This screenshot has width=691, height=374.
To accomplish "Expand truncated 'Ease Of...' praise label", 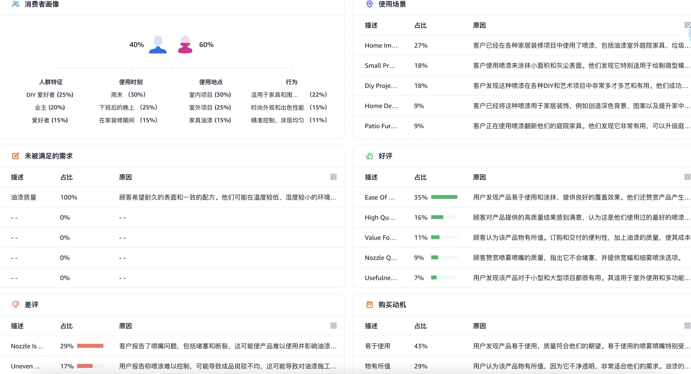I will [379, 197].
